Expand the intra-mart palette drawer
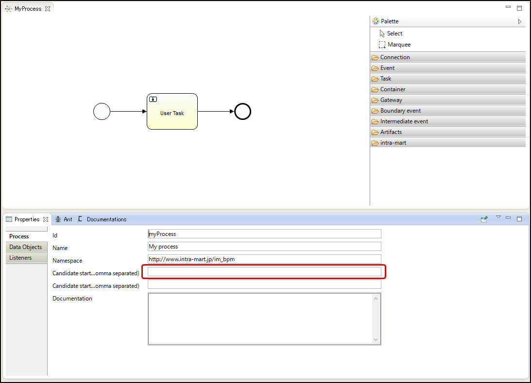This screenshot has height=383, width=531. (448, 143)
